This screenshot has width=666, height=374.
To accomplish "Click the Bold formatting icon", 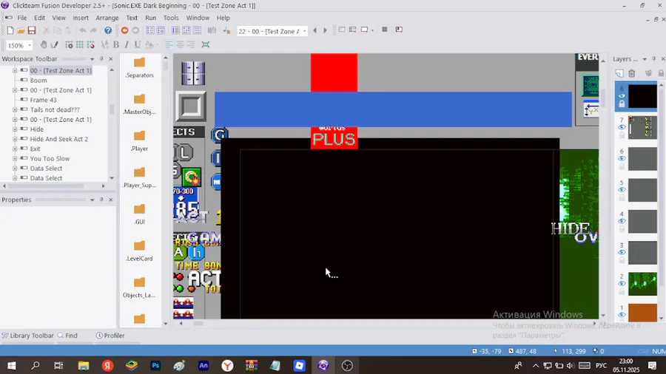I will click(116, 44).
